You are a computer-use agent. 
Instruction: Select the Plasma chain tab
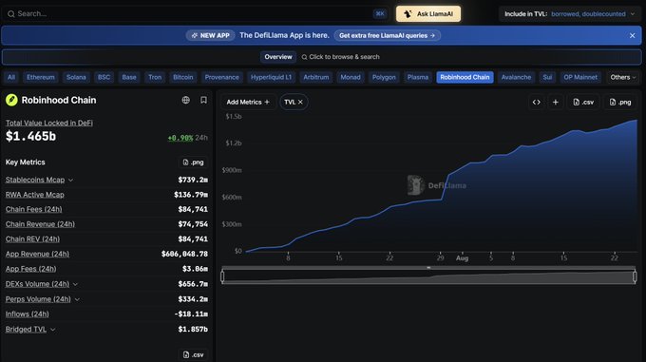coord(418,77)
